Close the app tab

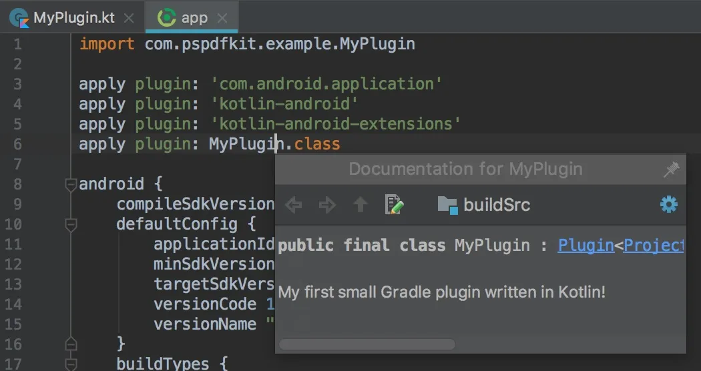(x=222, y=18)
